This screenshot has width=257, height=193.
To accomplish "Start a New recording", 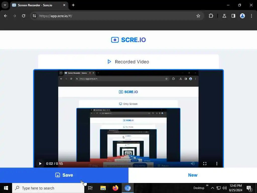I will (x=193, y=175).
